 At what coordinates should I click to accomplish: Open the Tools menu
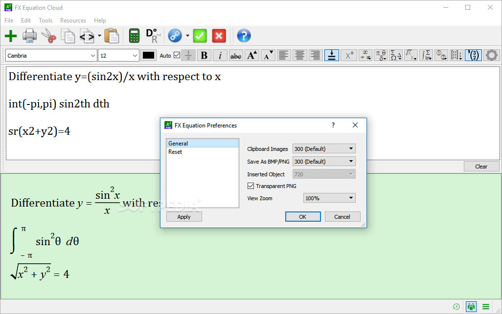[46, 21]
